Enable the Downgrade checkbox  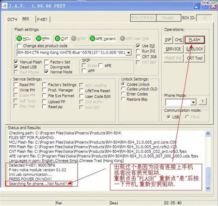(47, 67)
